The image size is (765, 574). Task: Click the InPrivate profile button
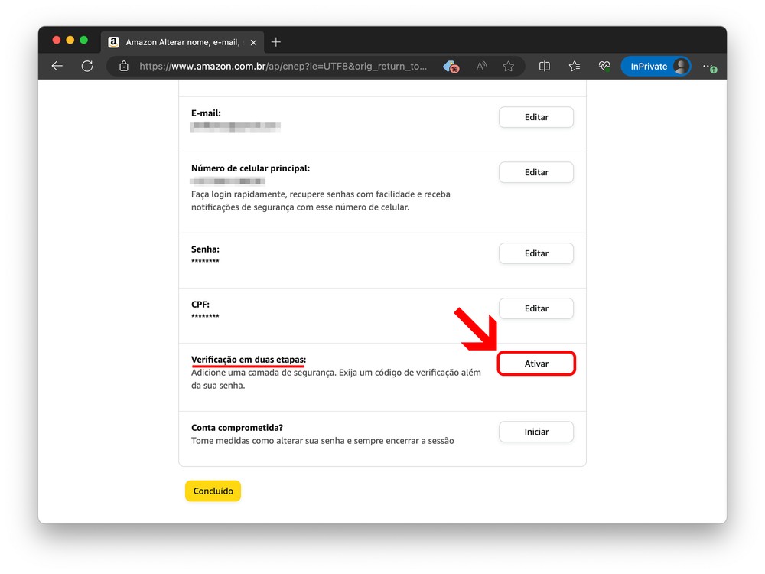pos(656,67)
